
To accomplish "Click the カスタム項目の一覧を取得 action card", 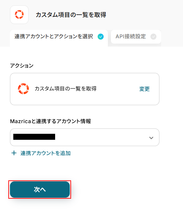I will pyautogui.click(x=85, y=89).
